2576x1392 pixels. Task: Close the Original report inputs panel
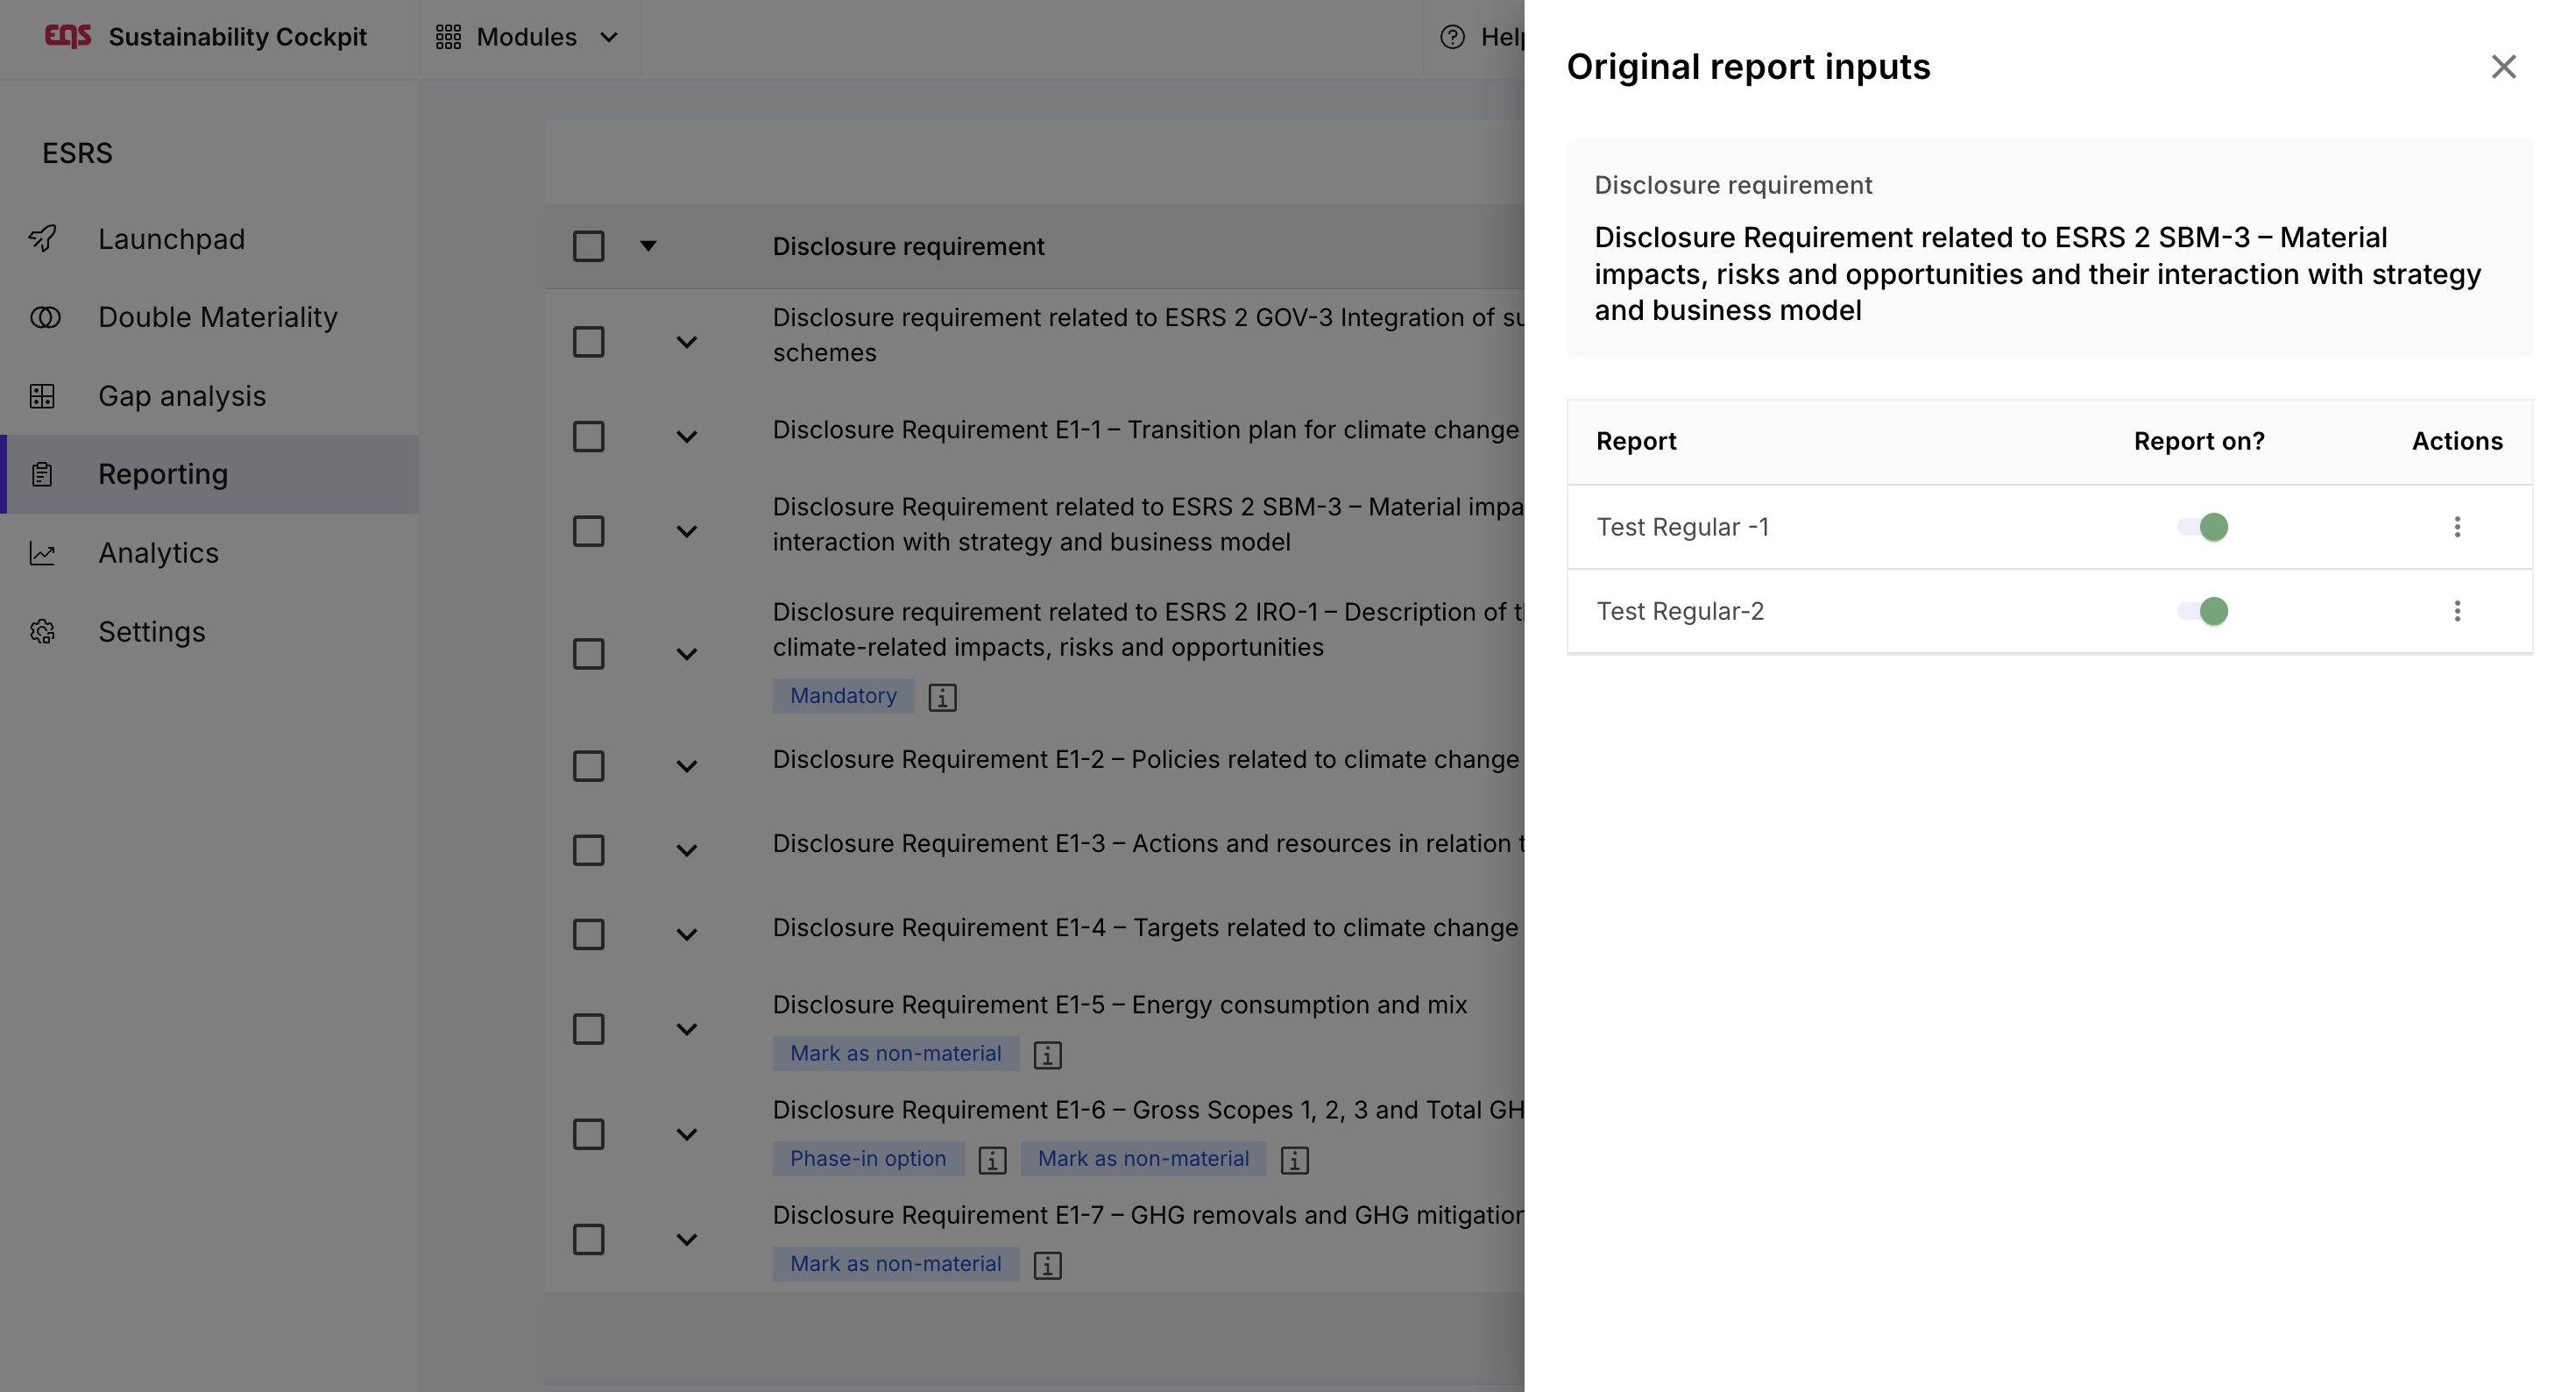pos(2503,67)
